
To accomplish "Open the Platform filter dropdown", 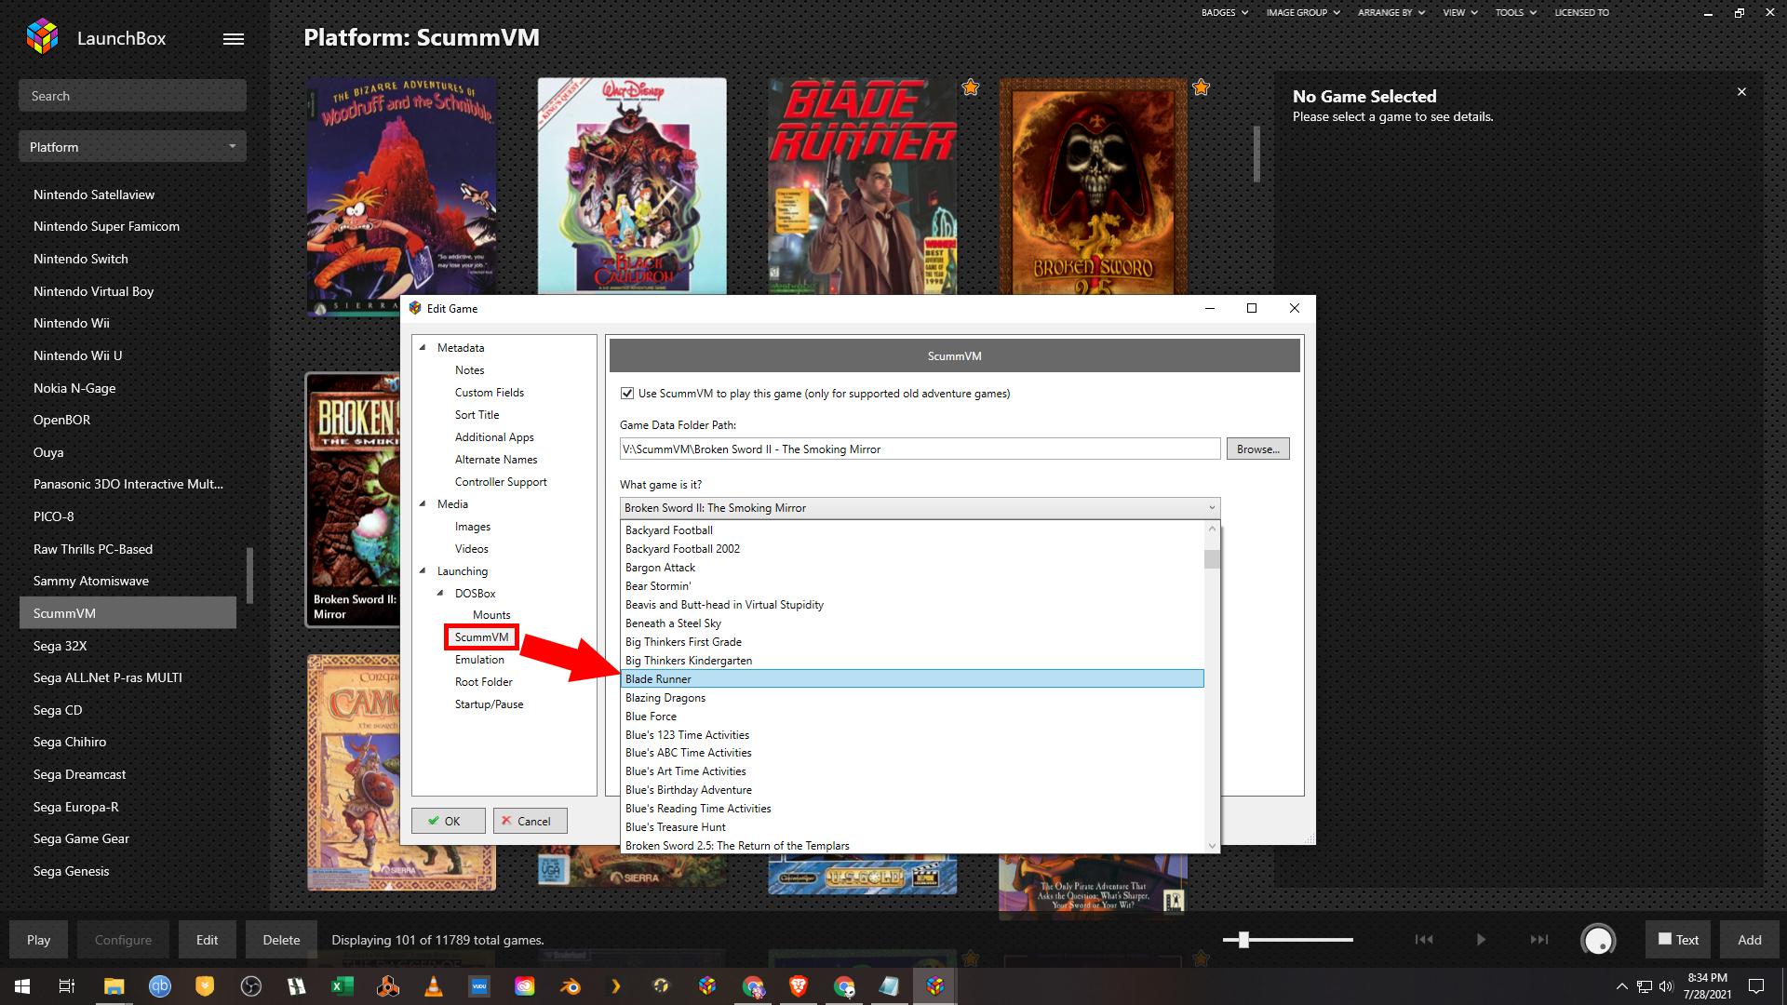I will pyautogui.click(x=132, y=147).
